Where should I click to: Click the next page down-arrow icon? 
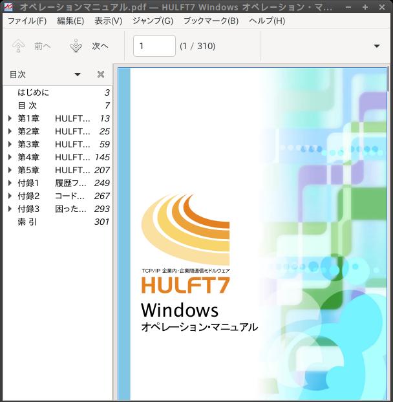[x=76, y=46]
